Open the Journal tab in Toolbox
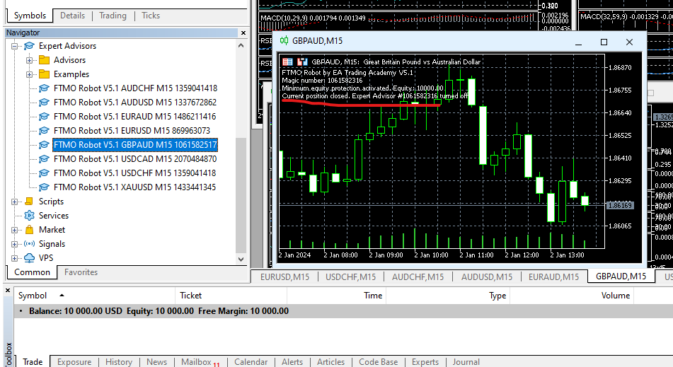This screenshot has height=367, width=673. tap(466, 362)
